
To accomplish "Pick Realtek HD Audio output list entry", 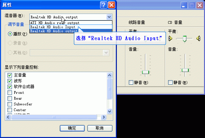I will pyautogui.click(x=71, y=31).
